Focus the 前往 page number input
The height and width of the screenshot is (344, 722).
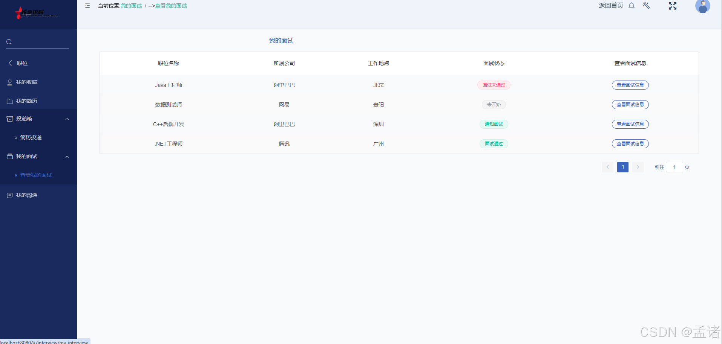pyautogui.click(x=674, y=167)
